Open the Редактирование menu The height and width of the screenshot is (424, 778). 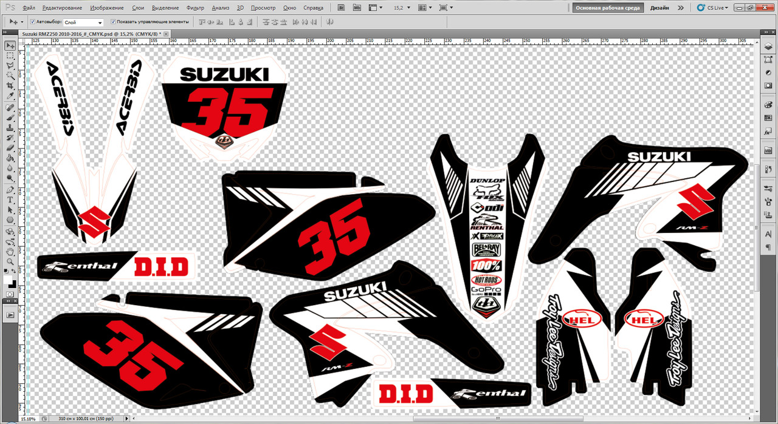coord(63,8)
